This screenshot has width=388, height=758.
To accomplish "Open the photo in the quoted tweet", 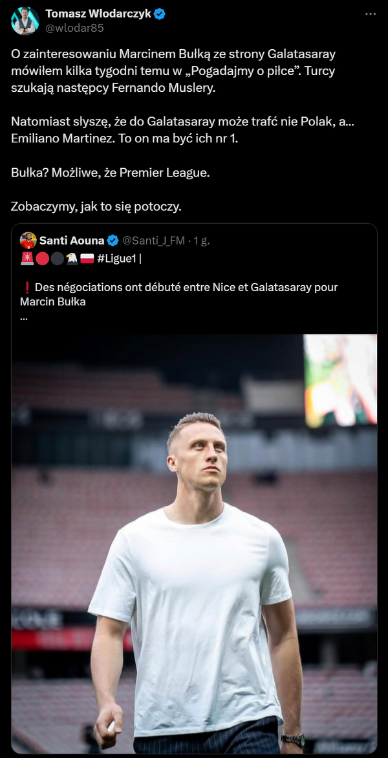I will tap(194, 543).
